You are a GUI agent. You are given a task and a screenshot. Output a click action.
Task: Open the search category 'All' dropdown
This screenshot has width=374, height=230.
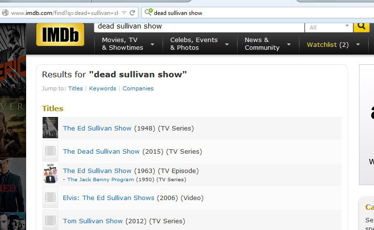click(x=329, y=27)
